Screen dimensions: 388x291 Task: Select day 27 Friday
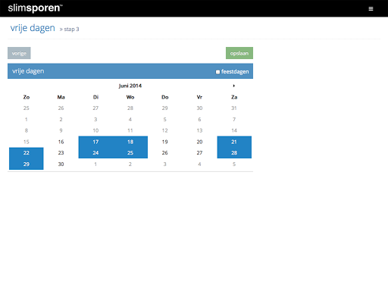click(199, 153)
